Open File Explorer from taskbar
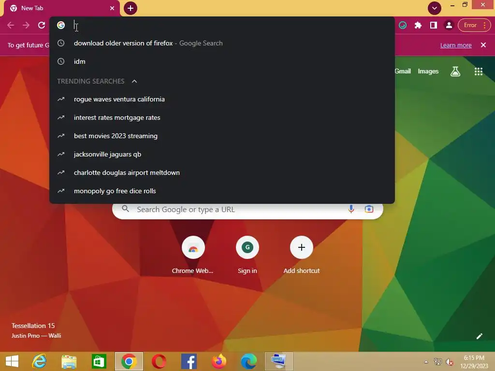Image resolution: width=495 pixels, height=371 pixels. pyautogui.click(x=69, y=361)
